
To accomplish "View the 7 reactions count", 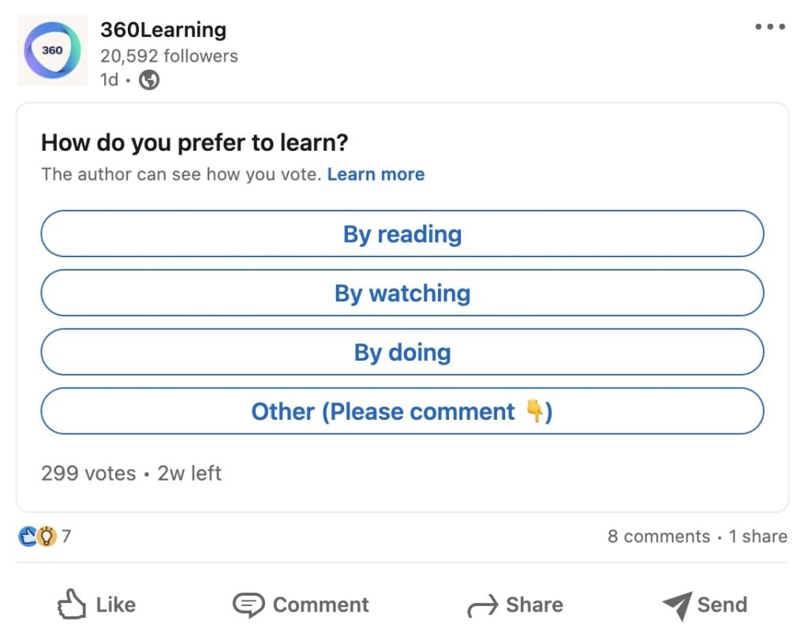I will [x=67, y=537].
